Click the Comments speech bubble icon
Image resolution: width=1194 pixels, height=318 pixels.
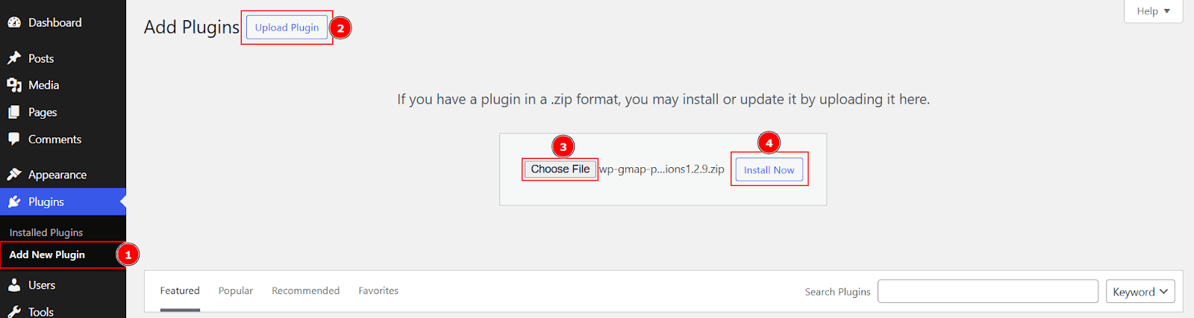tap(14, 139)
